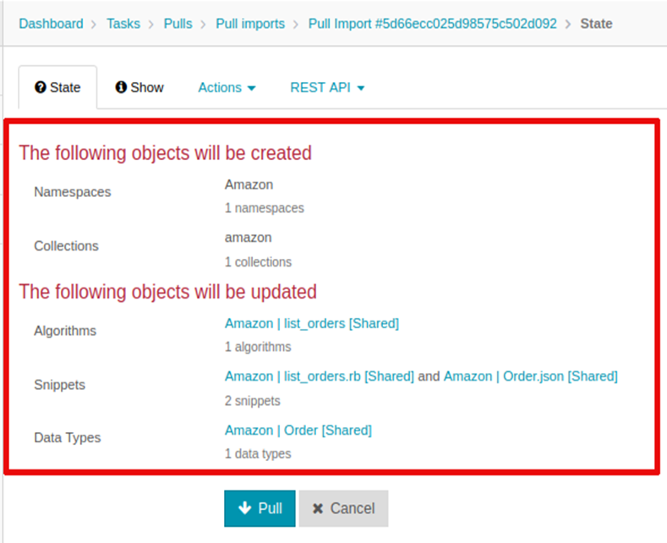Click the Namespaces row label
The width and height of the screenshot is (667, 543).
(73, 192)
